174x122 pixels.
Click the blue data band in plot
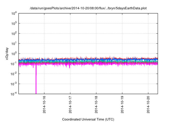click(109, 60)
